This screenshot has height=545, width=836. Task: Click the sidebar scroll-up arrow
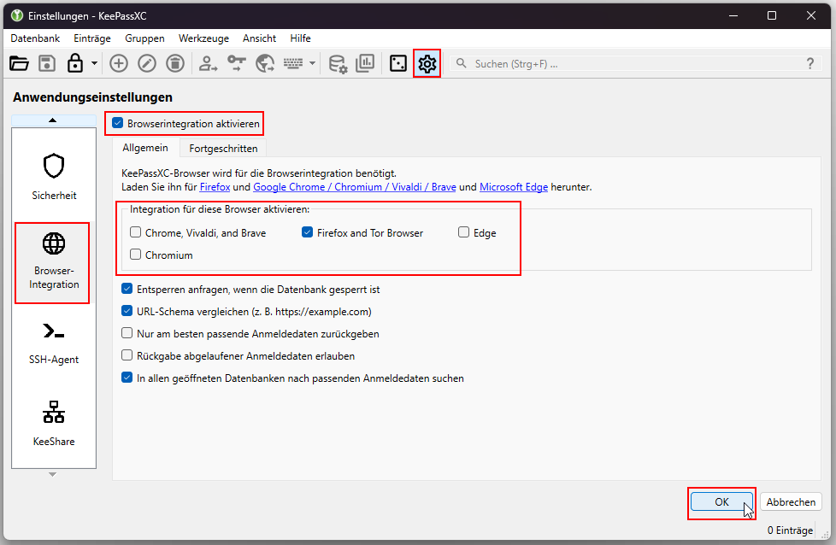pyautogui.click(x=52, y=120)
